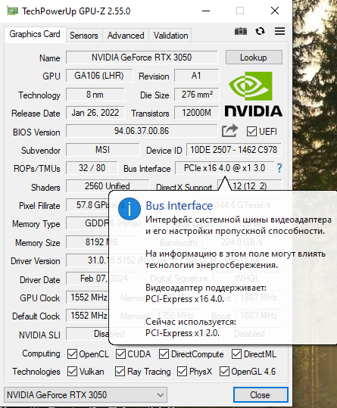This screenshot has height=408, width=337.
Task: Click the Bus Interface field PCIe x16 4.0
Action: (224, 168)
